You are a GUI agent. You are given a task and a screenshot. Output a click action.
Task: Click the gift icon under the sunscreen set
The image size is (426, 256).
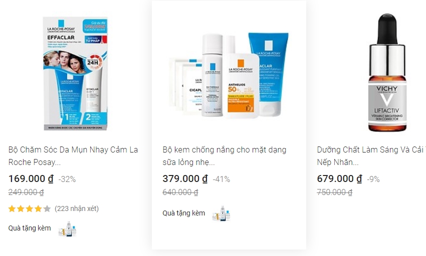pos(222,213)
